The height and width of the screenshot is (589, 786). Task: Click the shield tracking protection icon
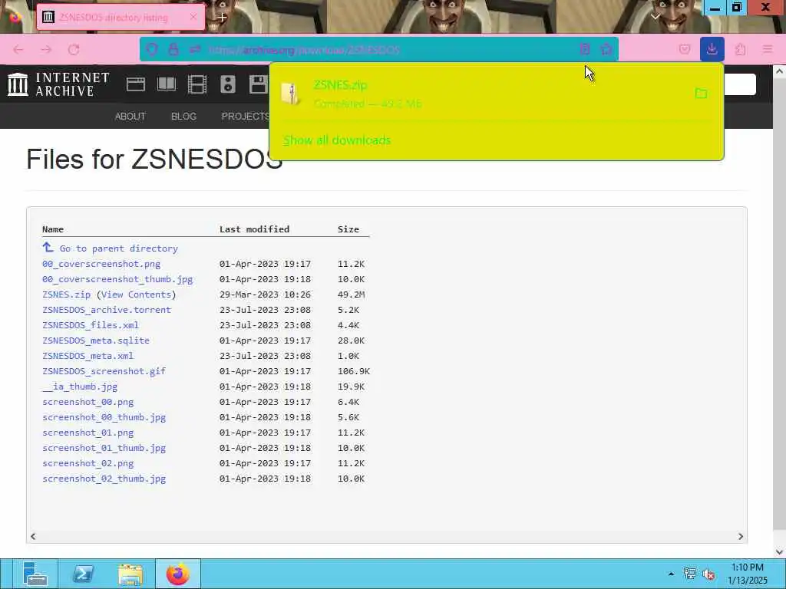[151, 49]
